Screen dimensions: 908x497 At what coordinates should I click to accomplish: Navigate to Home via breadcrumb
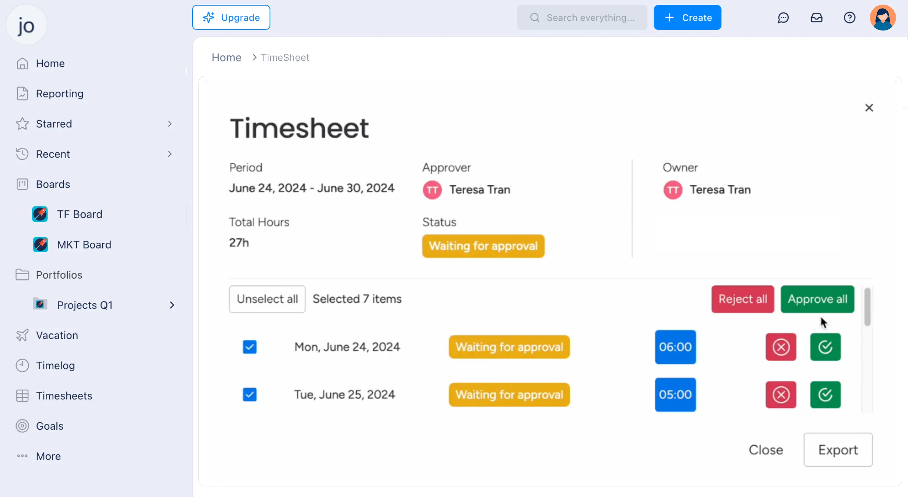(x=226, y=57)
